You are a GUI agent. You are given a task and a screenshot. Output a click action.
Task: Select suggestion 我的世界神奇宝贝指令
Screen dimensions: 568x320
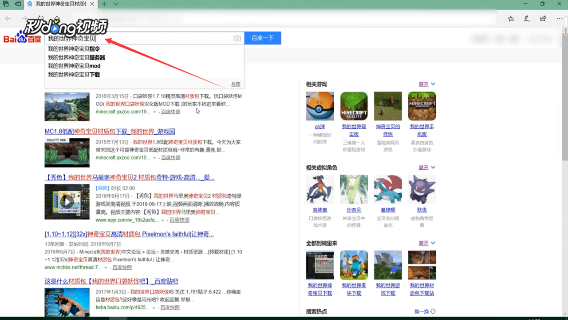pos(144,49)
